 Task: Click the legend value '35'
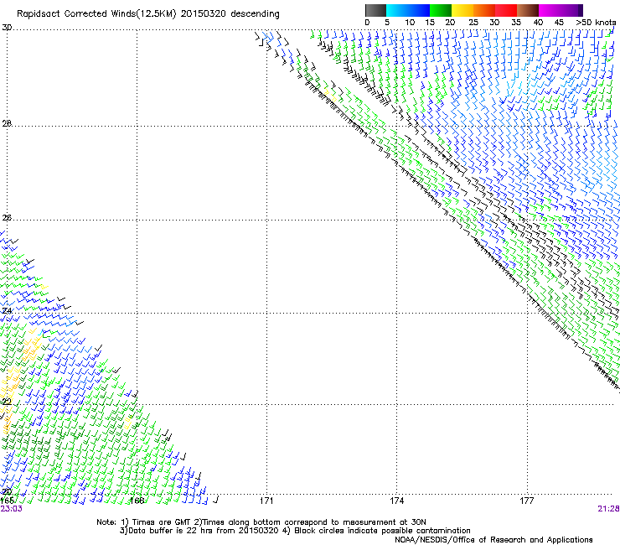[516, 23]
